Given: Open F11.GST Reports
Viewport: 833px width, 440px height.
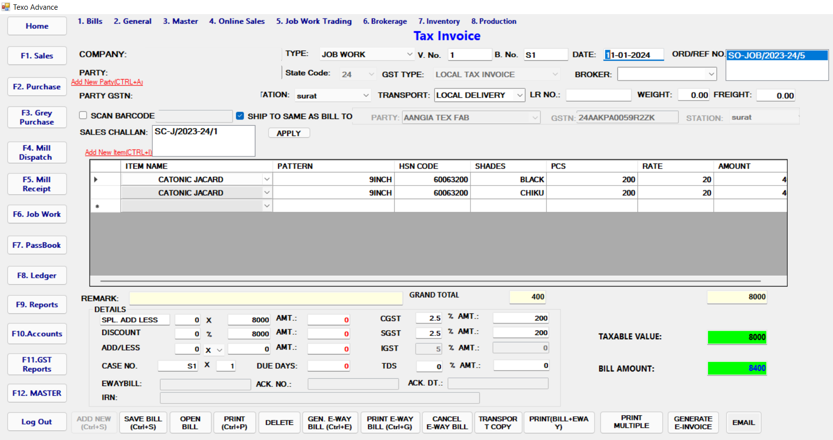Looking at the screenshot, I should pyautogui.click(x=37, y=364).
